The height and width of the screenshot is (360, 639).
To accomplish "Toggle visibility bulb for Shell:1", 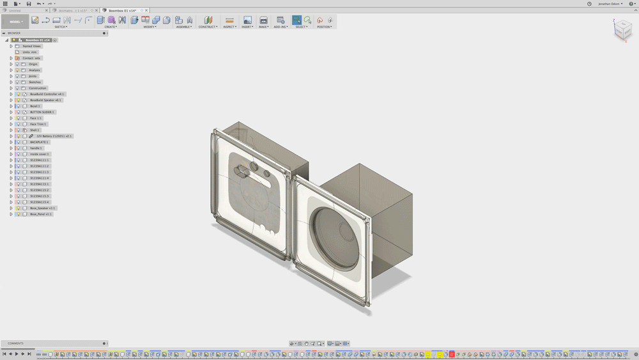I will 17,130.
